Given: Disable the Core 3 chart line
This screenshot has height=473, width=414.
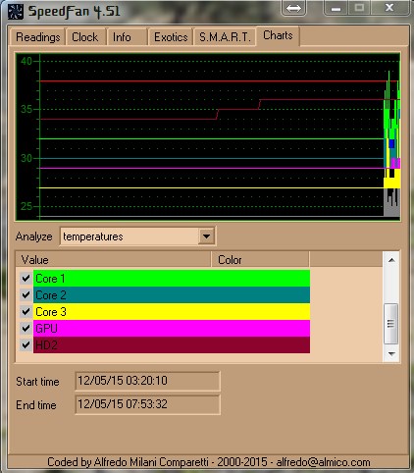Looking at the screenshot, I should 26,312.
